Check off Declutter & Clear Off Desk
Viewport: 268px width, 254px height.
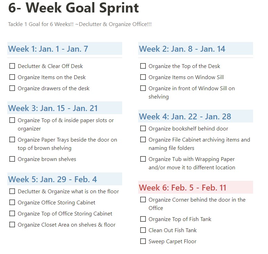tap(12, 66)
